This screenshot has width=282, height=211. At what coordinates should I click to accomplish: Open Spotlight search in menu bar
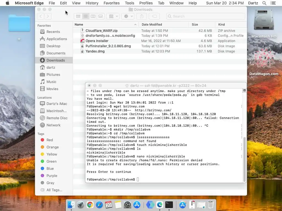(264, 3)
